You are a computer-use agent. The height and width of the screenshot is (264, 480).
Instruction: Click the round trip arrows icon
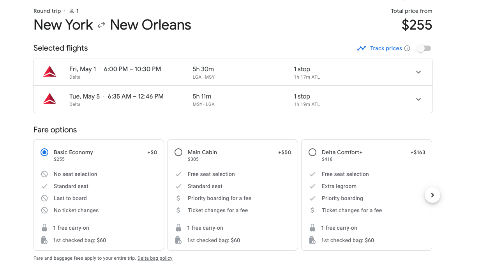tap(101, 25)
